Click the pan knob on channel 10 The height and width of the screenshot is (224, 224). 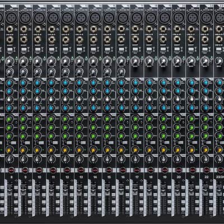(x=37, y=159)
